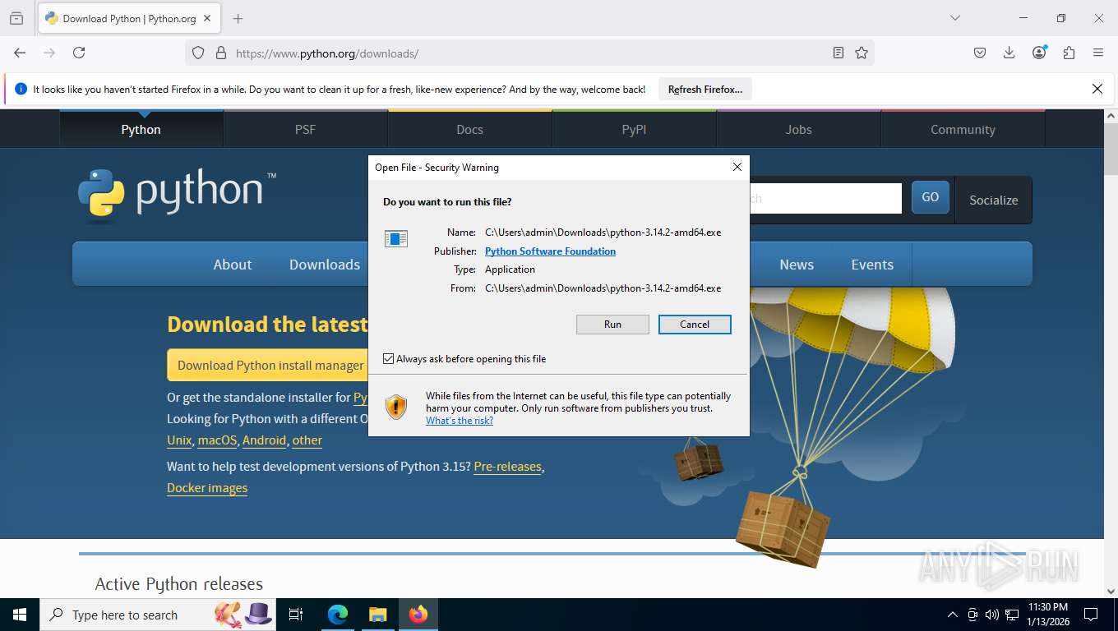
Task: Open the extensions puzzle icon
Action: 1069,53
